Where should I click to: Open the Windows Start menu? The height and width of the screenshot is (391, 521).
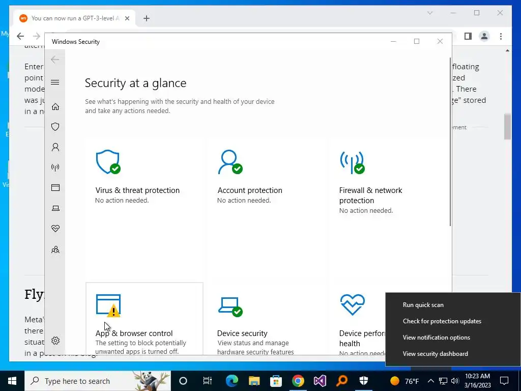point(12,381)
